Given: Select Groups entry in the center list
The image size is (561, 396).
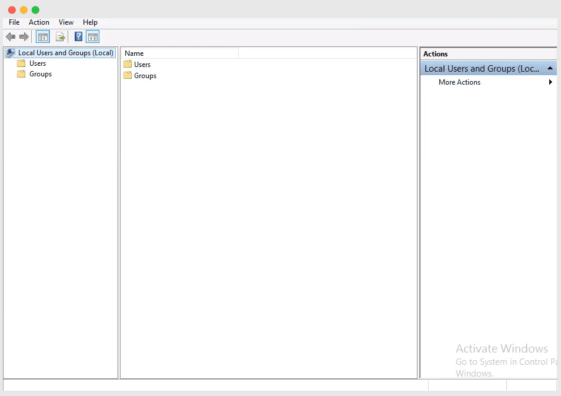Looking at the screenshot, I should pyautogui.click(x=145, y=76).
